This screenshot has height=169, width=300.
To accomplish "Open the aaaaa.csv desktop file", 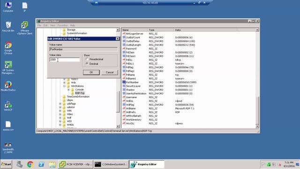I will pos(8,126).
